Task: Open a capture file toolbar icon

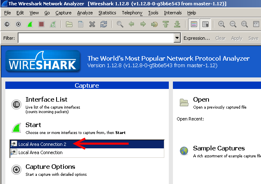Action: [69, 24]
